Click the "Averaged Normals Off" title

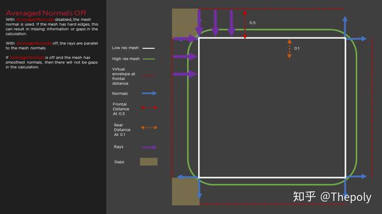pyautogui.click(x=46, y=13)
